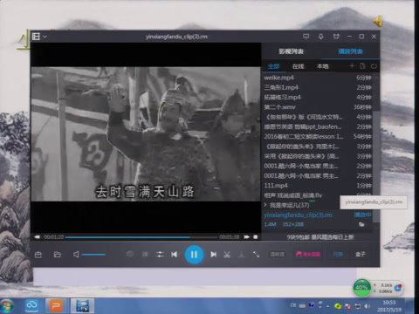Play 三角形1.mp4 from the playlist
The height and width of the screenshot is (314, 419).
pyautogui.click(x=317, y=87)
